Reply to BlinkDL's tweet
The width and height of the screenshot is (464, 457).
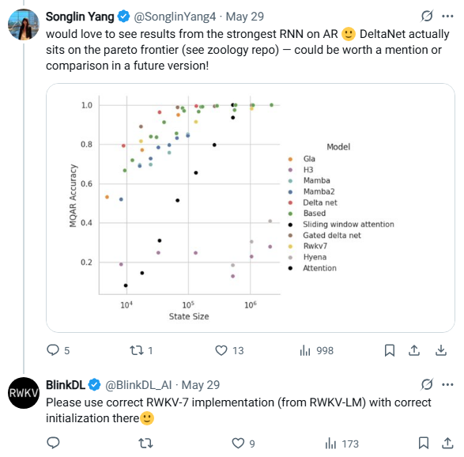[53, 443]
